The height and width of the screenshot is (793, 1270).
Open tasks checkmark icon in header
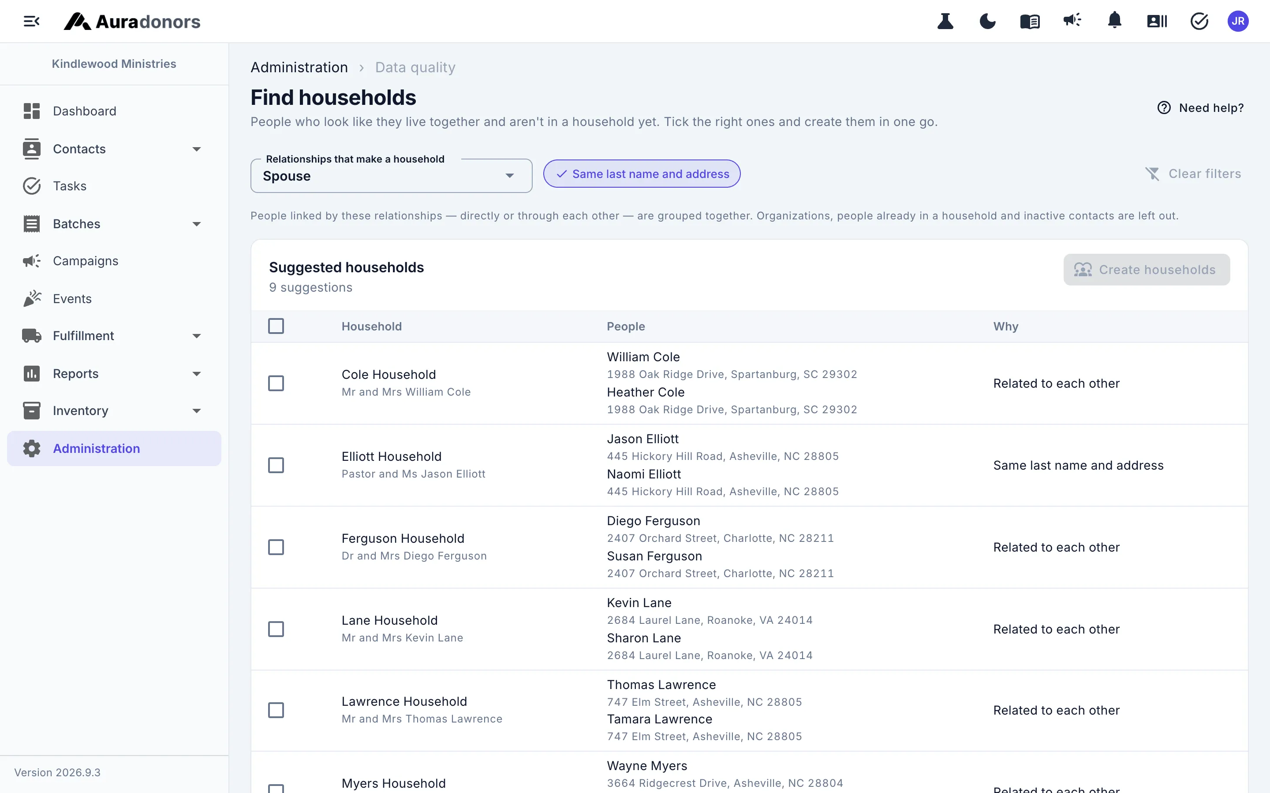click(x=1199, y=22)
